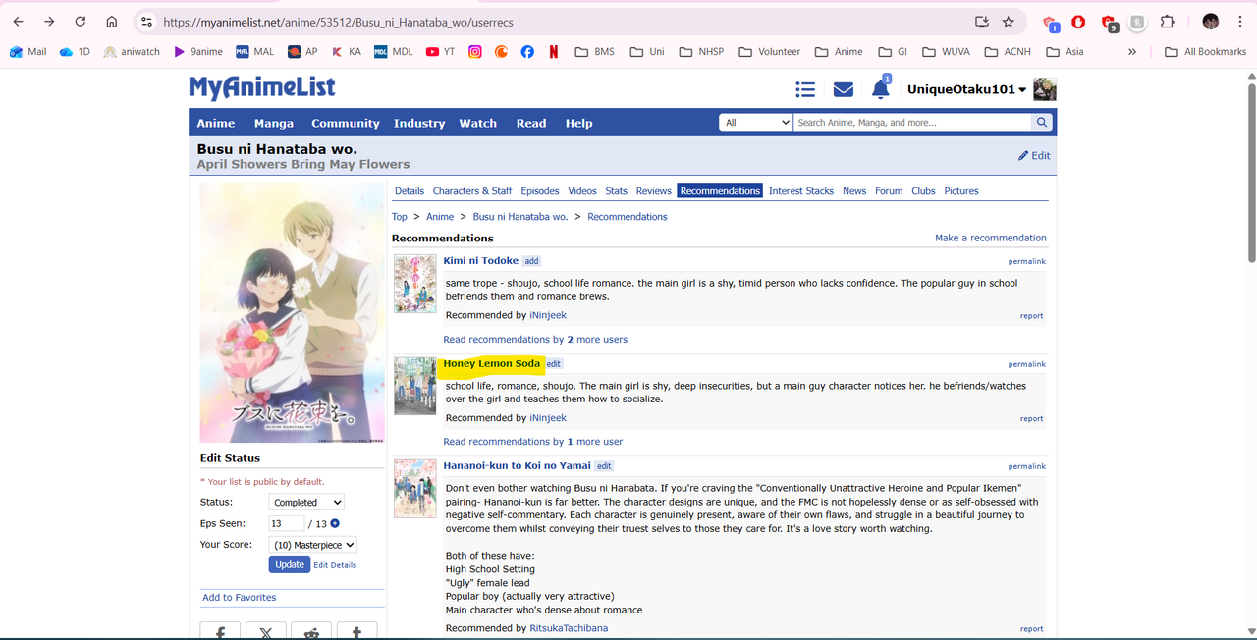Open the search category All dropdown
The width and height of the screenshot is (1257, 640).
click(x=756, y=122)
